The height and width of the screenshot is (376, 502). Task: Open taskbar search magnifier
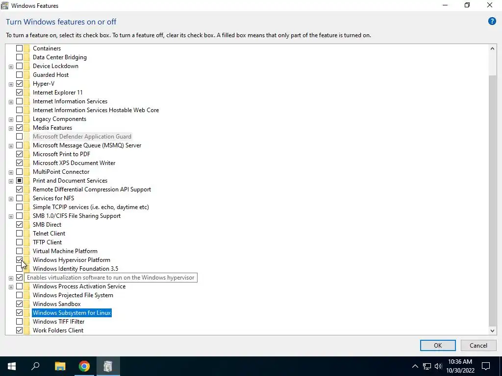pos(35,366)
